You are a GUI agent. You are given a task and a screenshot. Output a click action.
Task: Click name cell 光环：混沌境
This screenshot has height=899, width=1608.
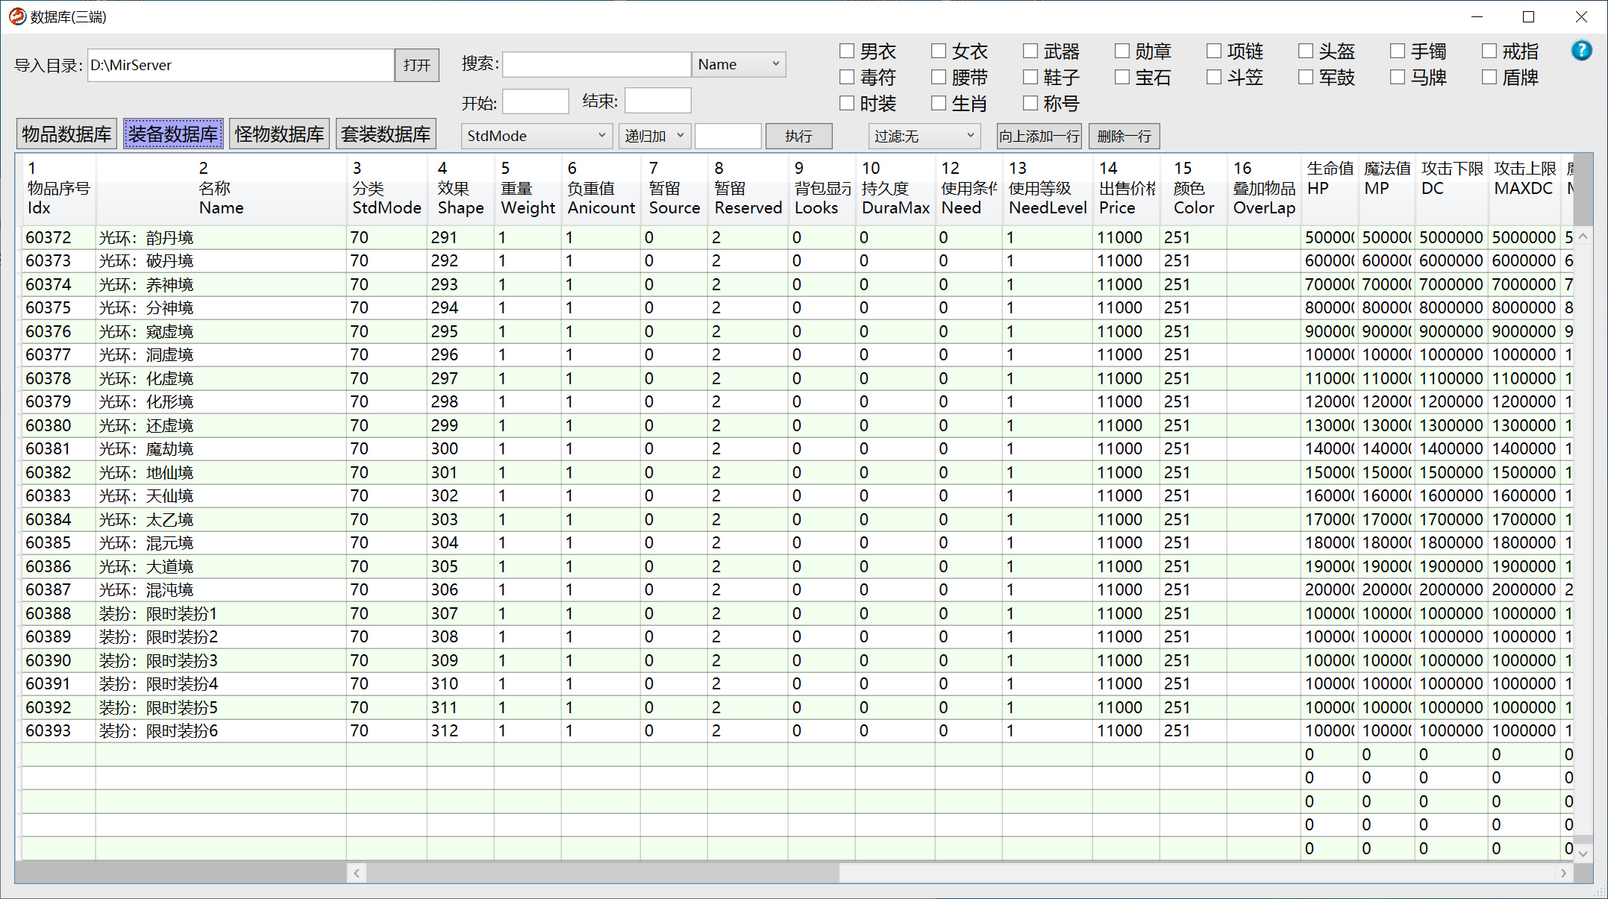(x=221, y=589)
